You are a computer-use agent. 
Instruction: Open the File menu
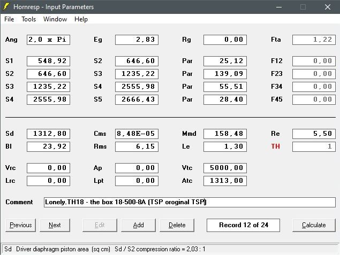point(9,19)
